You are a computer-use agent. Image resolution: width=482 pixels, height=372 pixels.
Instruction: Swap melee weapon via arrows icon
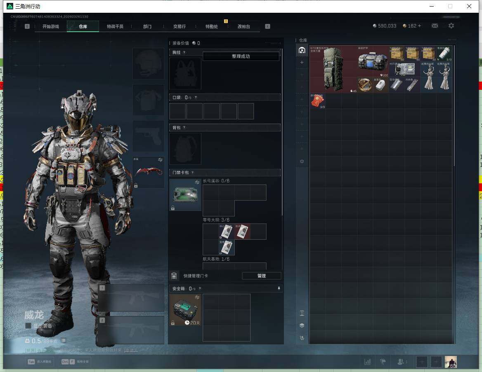pyautogui.click(x=160, y=159)
